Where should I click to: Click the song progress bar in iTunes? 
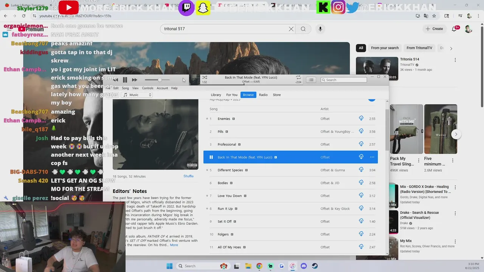click(251, 84)
